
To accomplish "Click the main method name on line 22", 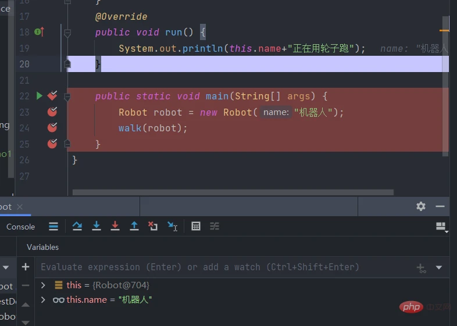I will [217, 96].
